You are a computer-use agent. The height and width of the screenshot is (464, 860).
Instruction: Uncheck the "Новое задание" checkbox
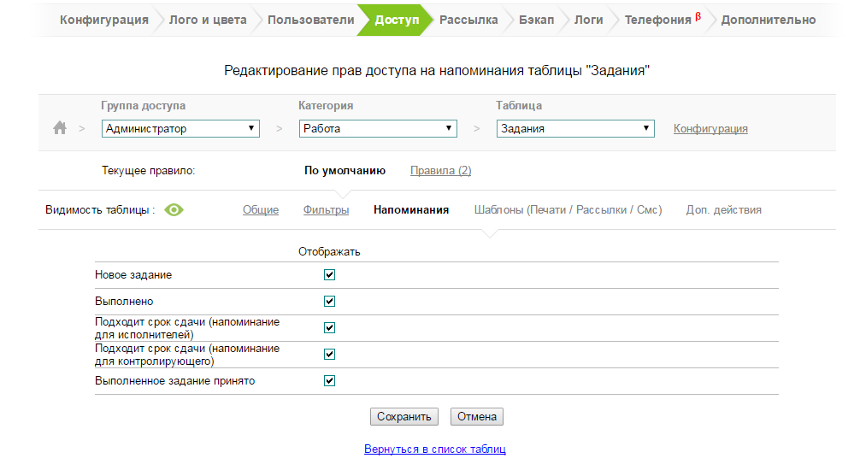tap(329, 275)
